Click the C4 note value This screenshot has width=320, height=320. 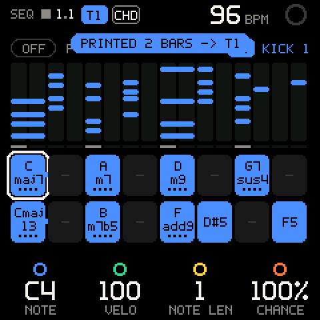click(x=40, y=291)
